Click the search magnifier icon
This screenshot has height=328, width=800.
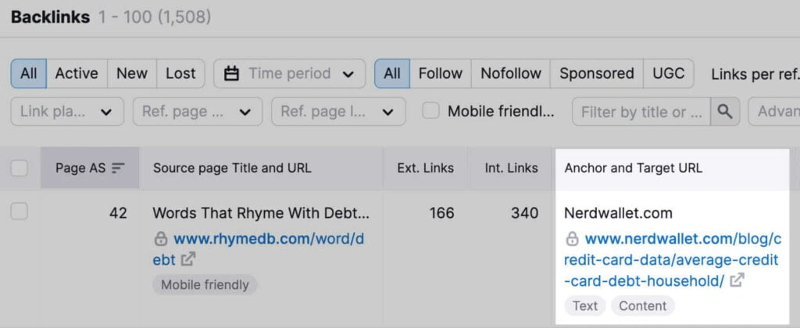[x=724, y=112]
